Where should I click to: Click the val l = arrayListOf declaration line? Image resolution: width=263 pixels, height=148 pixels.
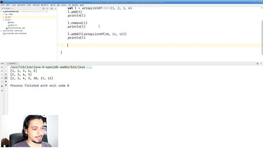99,8
